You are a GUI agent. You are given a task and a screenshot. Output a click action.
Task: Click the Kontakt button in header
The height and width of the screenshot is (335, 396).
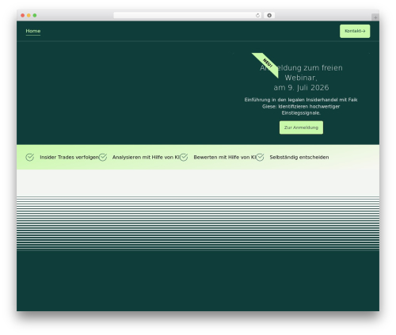coord(355,31)
